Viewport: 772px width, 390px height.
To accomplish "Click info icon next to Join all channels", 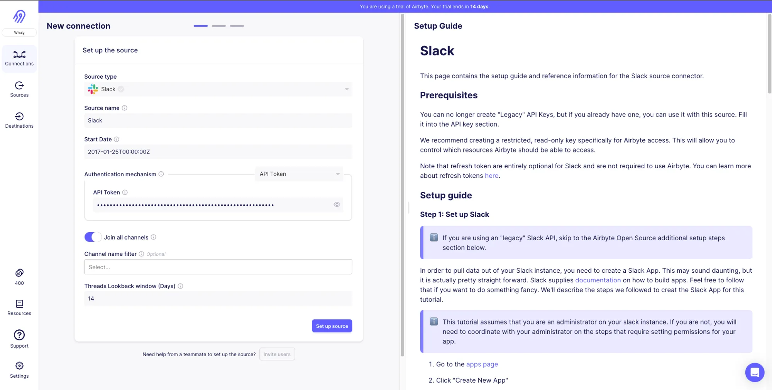I will (x=154, y=237).
